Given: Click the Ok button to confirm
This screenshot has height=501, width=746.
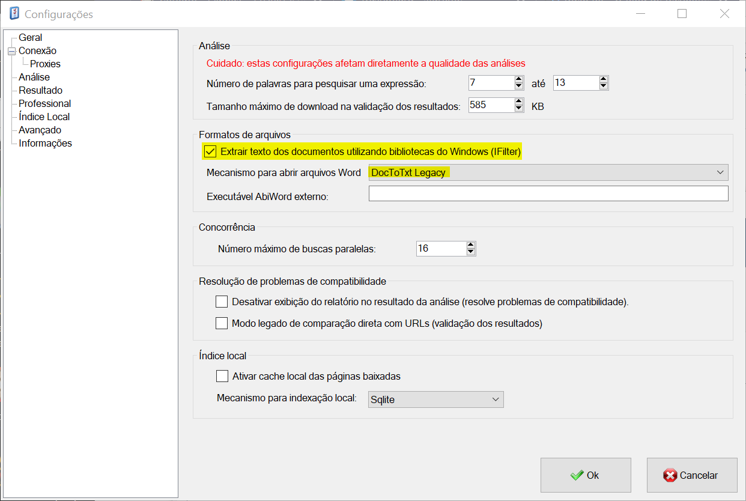Looking at the screenshot, I should [586, 475].
